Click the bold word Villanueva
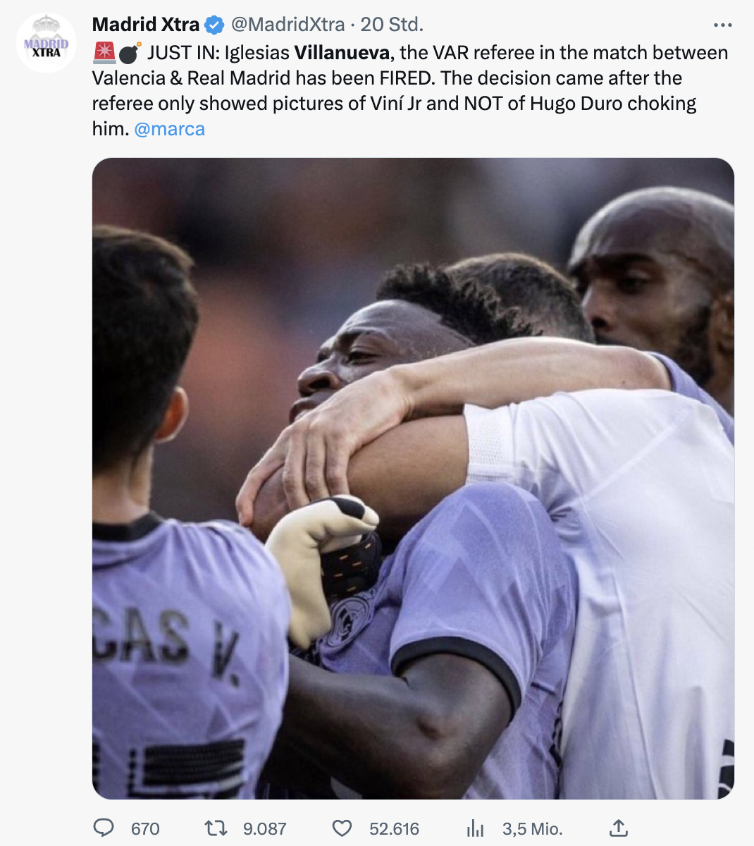The width and height of the screenshot is (754, 846). [342, 53]
